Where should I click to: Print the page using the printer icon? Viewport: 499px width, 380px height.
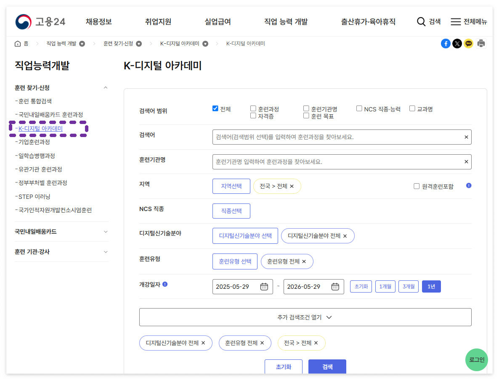pos(480,43)
